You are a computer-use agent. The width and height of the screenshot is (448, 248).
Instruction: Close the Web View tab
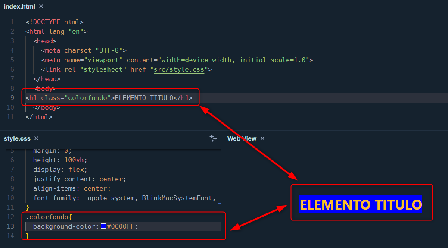pyautogui.click(x=262, y=138)
